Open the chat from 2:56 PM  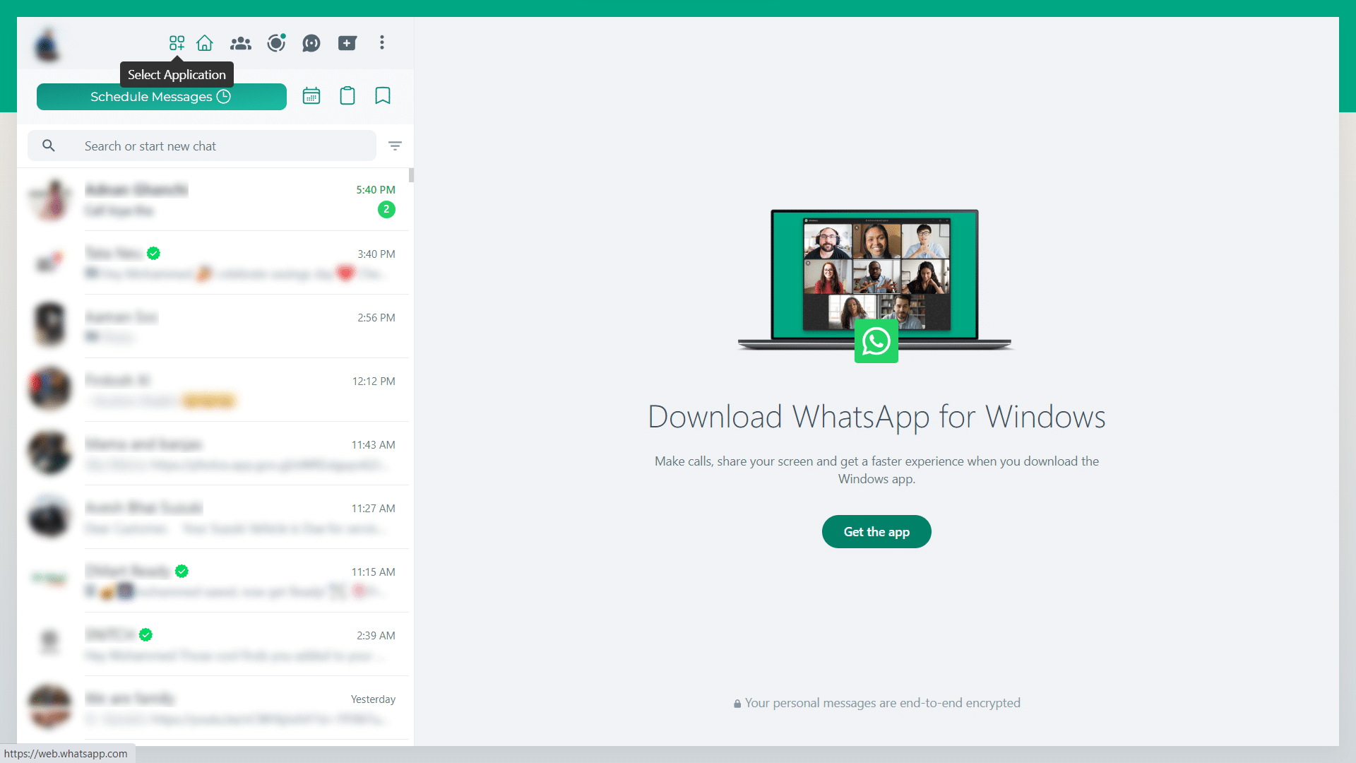(x=213, y=326)
